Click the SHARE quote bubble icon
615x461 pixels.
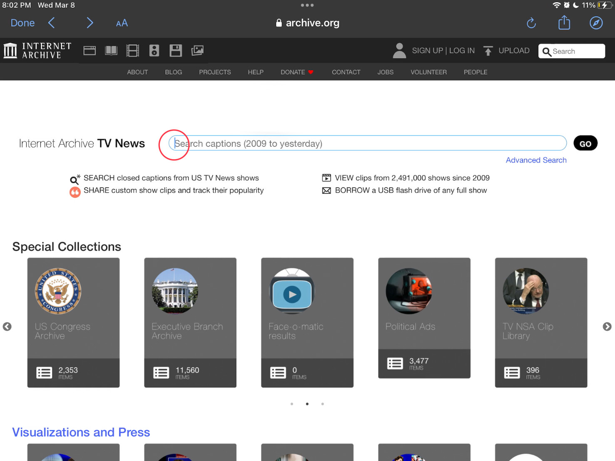pyautogui.click(x=75, y=192)
